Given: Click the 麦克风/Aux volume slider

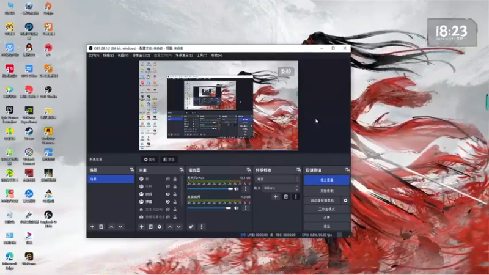Looking at the screenshot, I should 210,189.
